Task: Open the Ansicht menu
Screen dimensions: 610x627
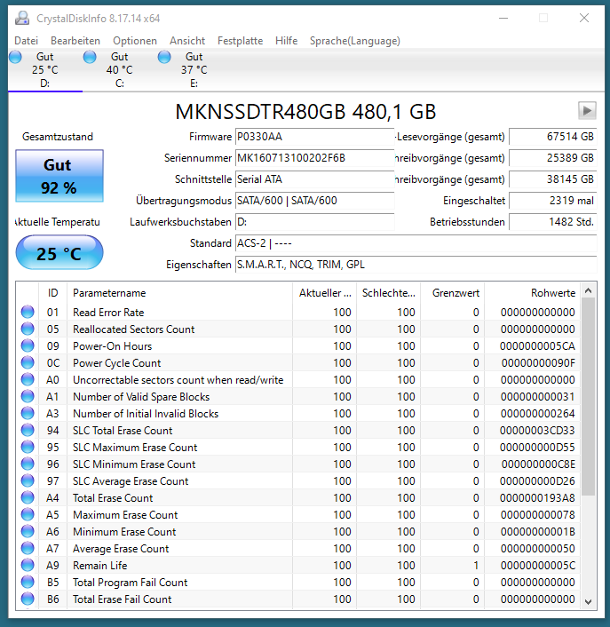Action: pyautogui.click(x=187, y=41)
